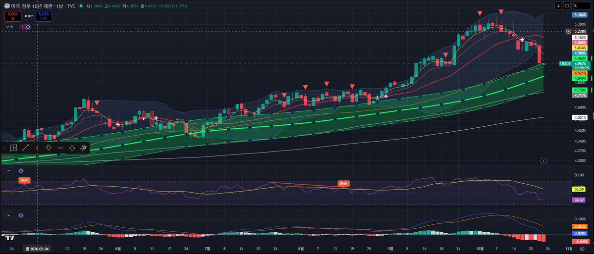Click the purple lightning bolt icon
Image resolution: width=594 pixels, height=254 pixels.
click(x=543, y=161)
